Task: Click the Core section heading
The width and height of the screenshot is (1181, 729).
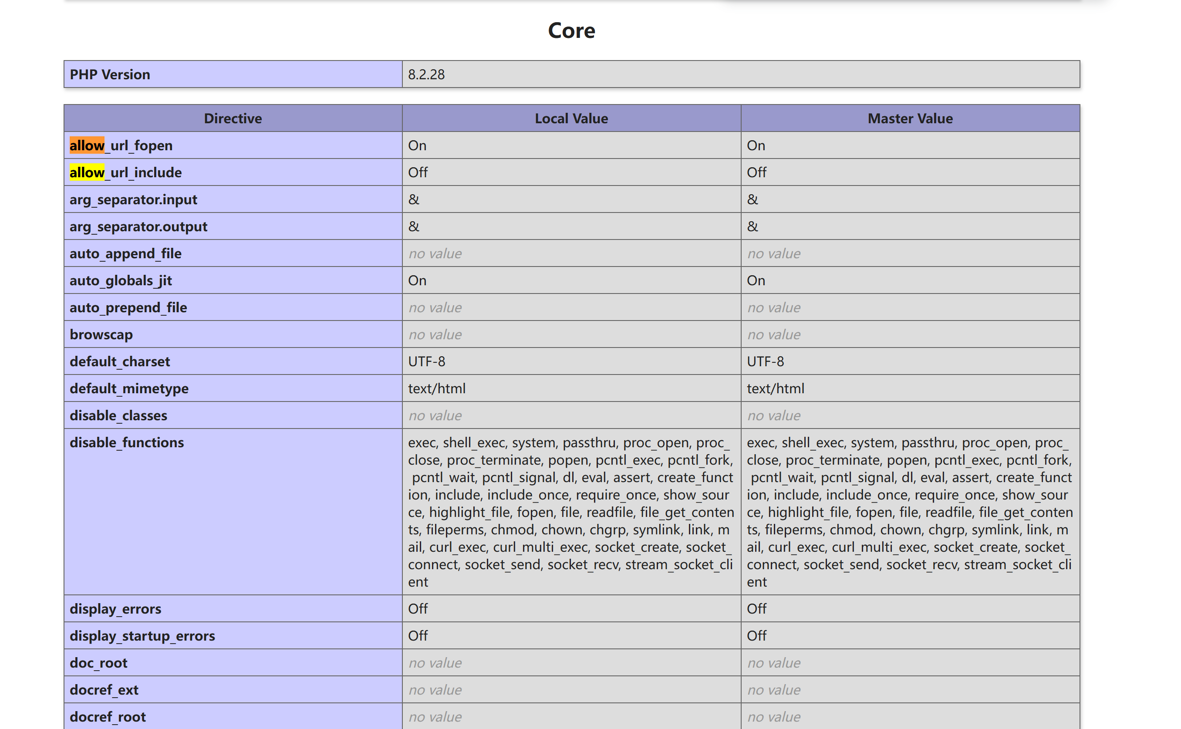Action: [572, 30]
